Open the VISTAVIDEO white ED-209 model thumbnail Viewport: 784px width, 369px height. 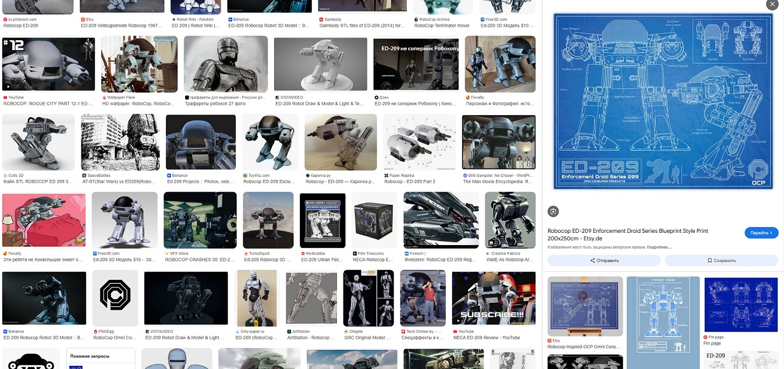click(321, 64)
